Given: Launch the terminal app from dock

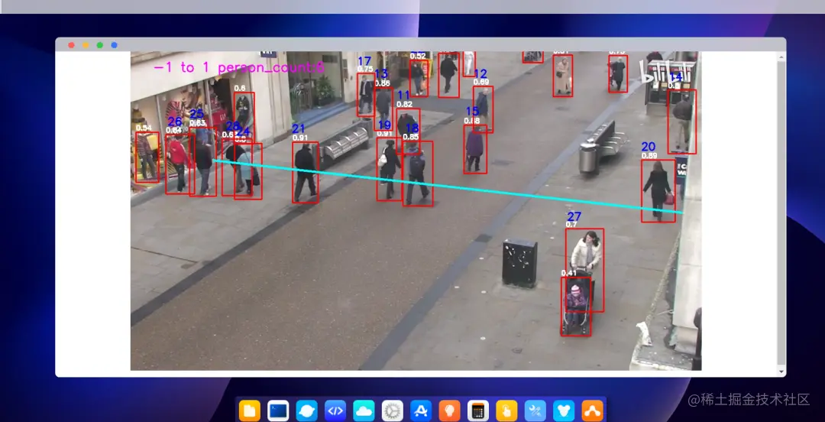Looking at the screenshot, I should point(278,411).
